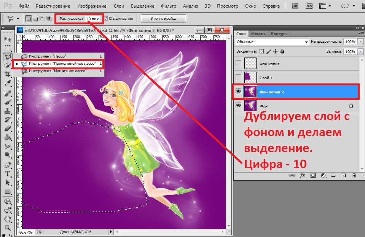Image resolution: width=365 pixels, height=237 pixels.
Task: Open the tool preset picker arrow
Action: (18, 19)
